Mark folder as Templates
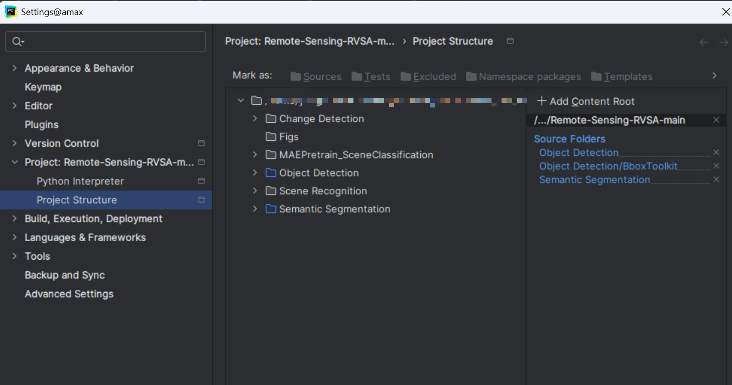The width and height of the screenshot is (732, 385). (x=622, y=77)
